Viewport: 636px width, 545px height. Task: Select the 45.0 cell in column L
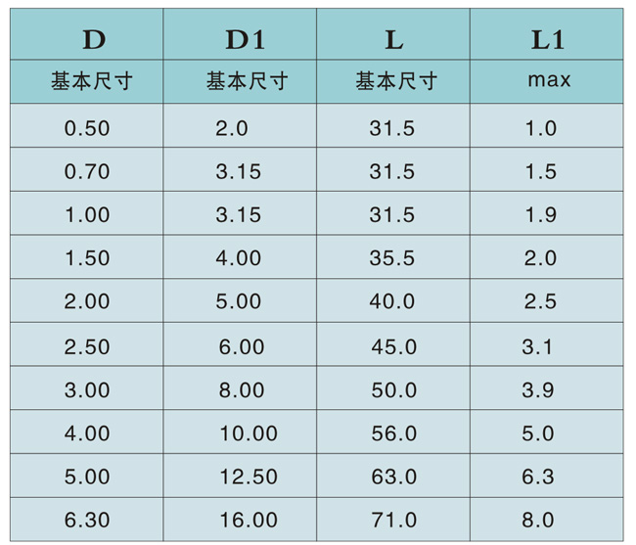[393, 346]
